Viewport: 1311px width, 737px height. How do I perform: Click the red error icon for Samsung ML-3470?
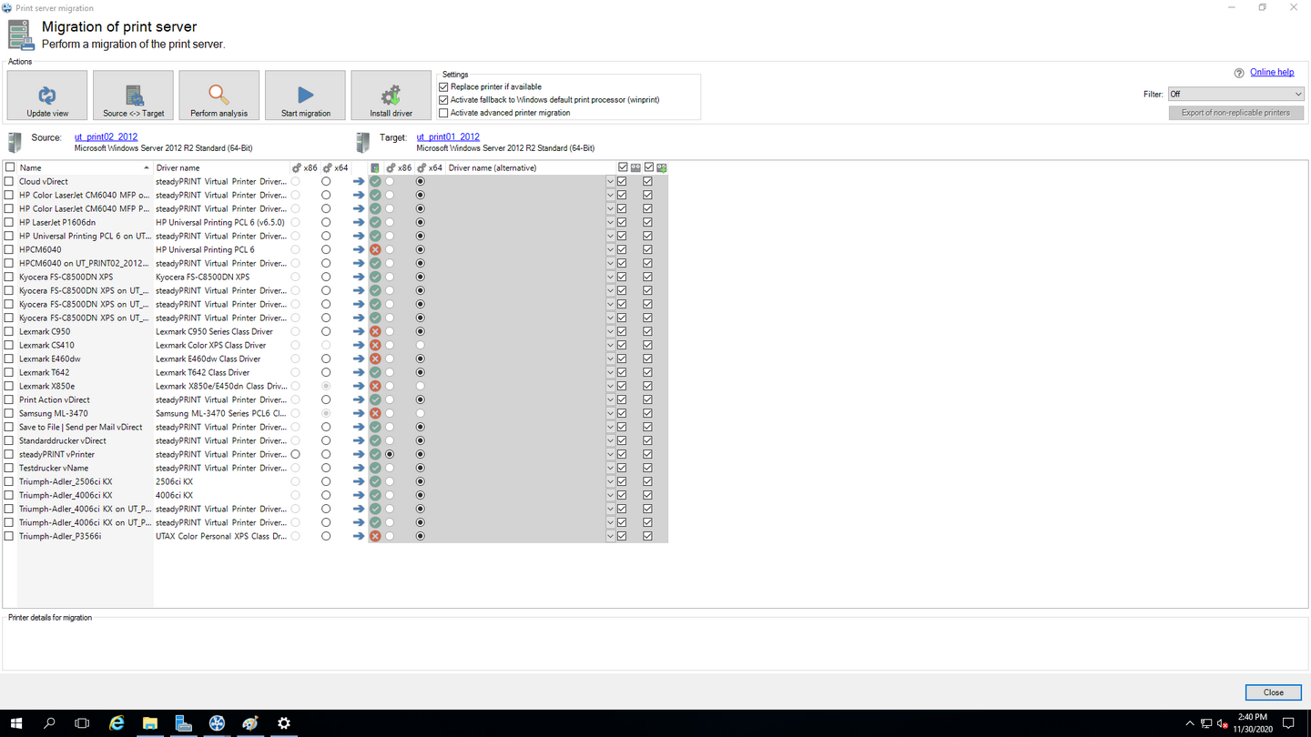(x=375, y=413)
